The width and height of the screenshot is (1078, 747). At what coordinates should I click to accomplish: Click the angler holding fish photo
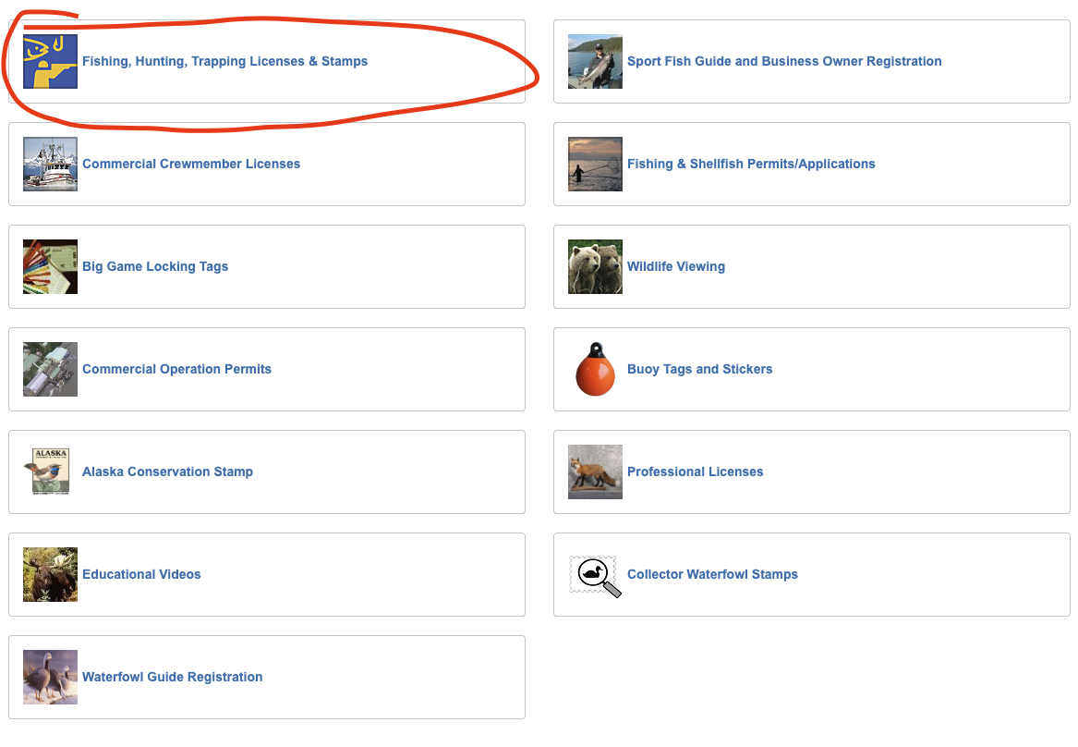pos(595,62)
